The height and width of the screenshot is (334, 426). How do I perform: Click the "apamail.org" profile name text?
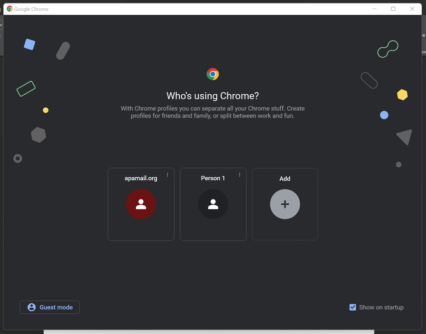point(141,178)
